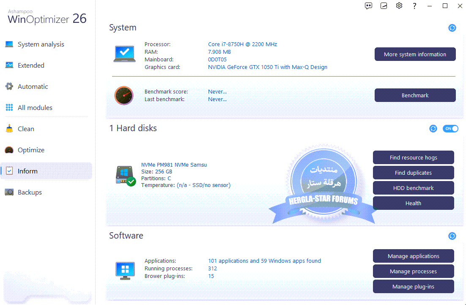
Task: Open help with the question mark icon
Action: click(414, 6)
